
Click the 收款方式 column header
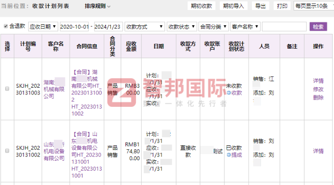(188, 46)
